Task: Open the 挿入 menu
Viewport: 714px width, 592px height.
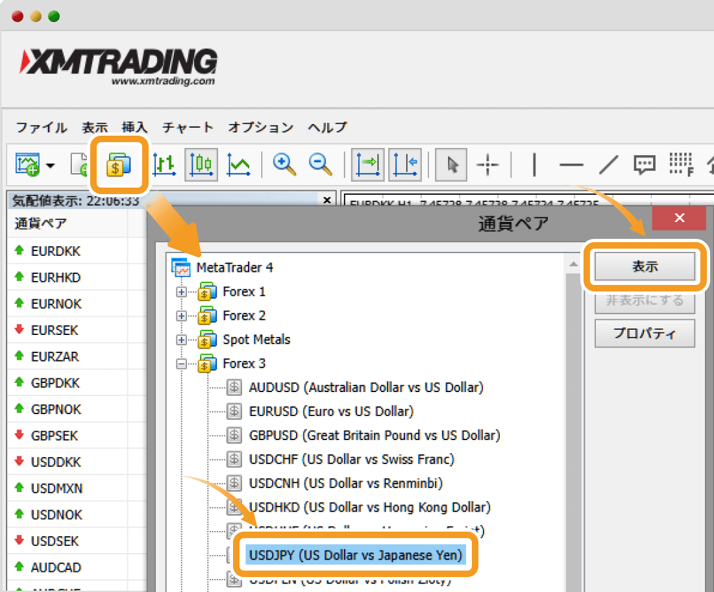Action: pyautogui.click(x=135, y=127)
